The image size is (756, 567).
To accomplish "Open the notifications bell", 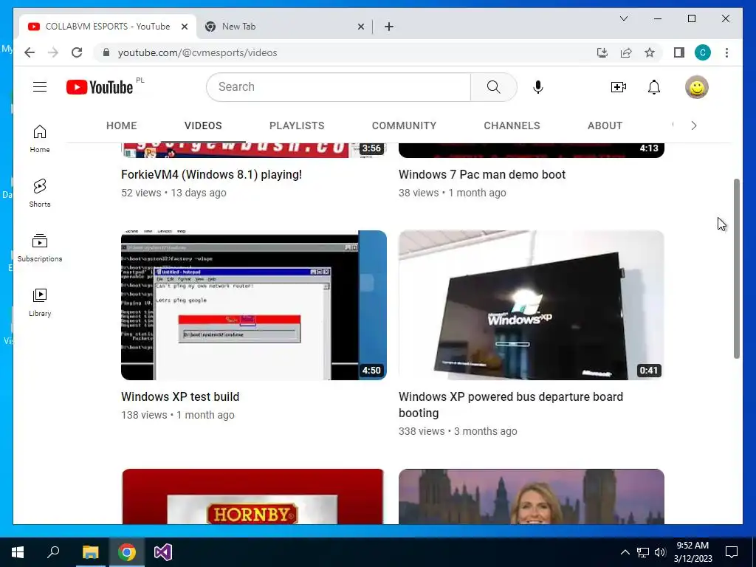I will point(654,87).
